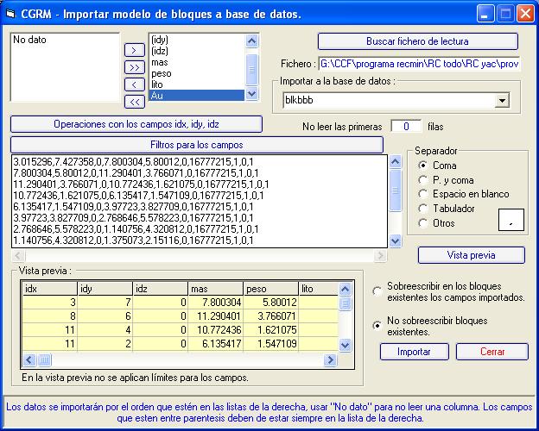Click the Fichero path field
The height and width of the screenshot is (431, 539).
click(x=419, y=64)
